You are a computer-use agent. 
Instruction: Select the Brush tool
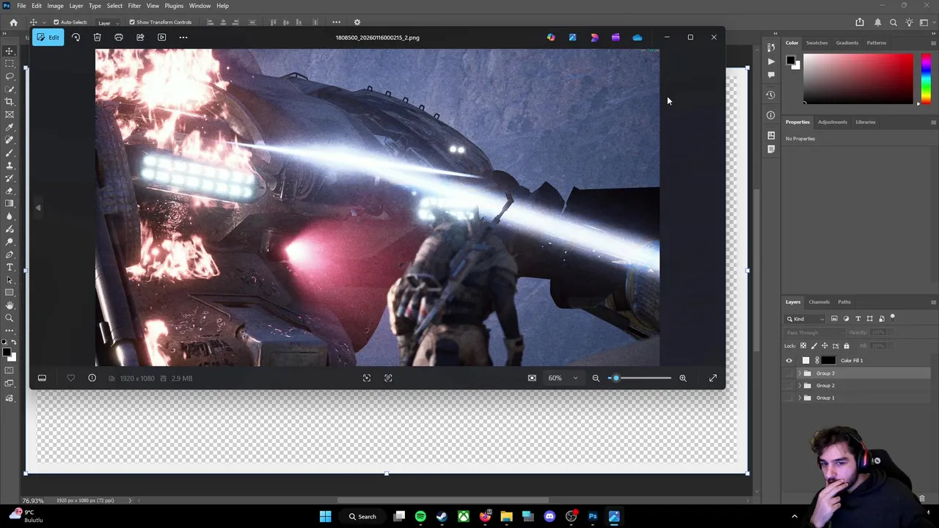[x=10, y=153]
